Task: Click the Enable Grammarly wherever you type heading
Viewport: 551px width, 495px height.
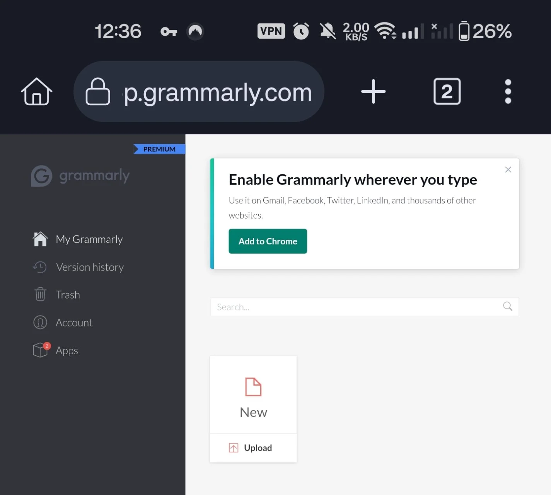Action: [x=353, y=180]
